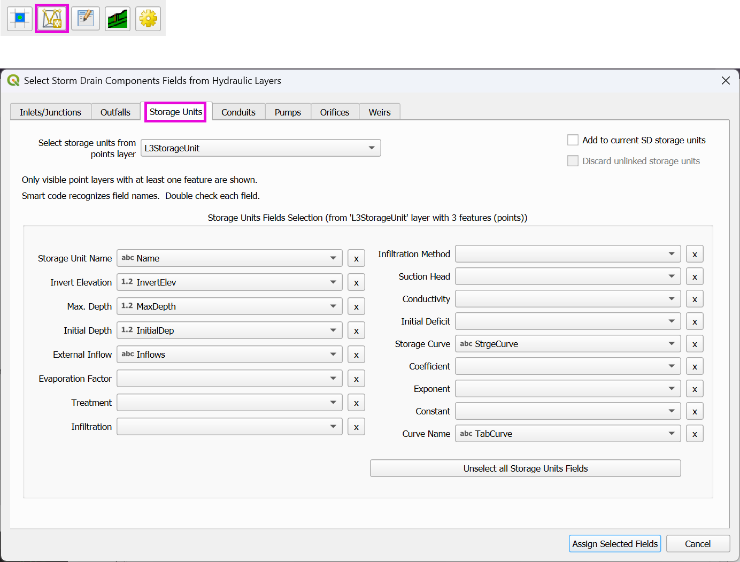This screenshot has width=740, height=562.
Task: Switch to the Conduits tab
Action: (x=238, y=112)
